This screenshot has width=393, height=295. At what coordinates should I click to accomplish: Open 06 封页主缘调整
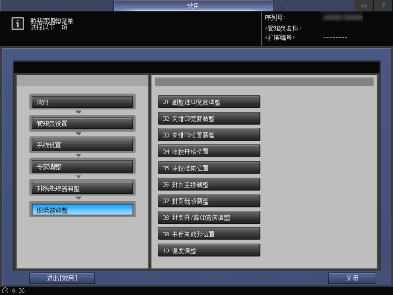click(209, 184)
